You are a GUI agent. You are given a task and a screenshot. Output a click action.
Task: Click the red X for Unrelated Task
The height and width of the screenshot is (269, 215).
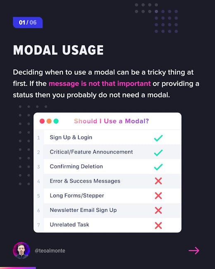(158, 226)
